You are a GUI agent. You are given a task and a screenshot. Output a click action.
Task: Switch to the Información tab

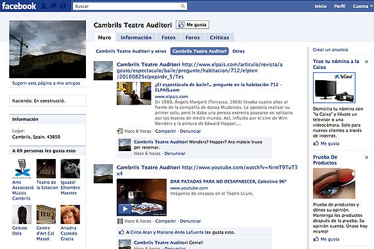pos(136,37)
